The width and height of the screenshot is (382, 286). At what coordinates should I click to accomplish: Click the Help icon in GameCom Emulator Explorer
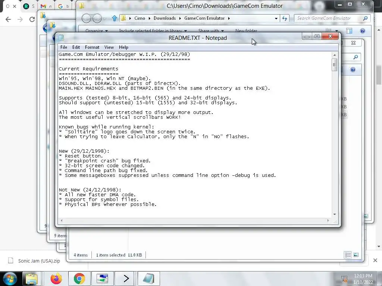click(x=363, y=31)
